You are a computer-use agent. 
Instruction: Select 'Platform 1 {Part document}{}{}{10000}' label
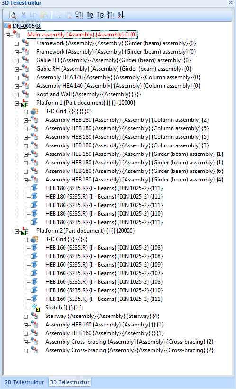coord(86,103)
